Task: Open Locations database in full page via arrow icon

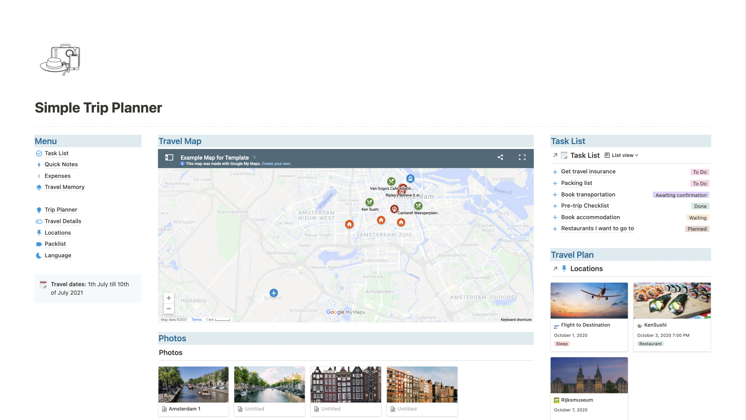Action: (x=555, y=268)
